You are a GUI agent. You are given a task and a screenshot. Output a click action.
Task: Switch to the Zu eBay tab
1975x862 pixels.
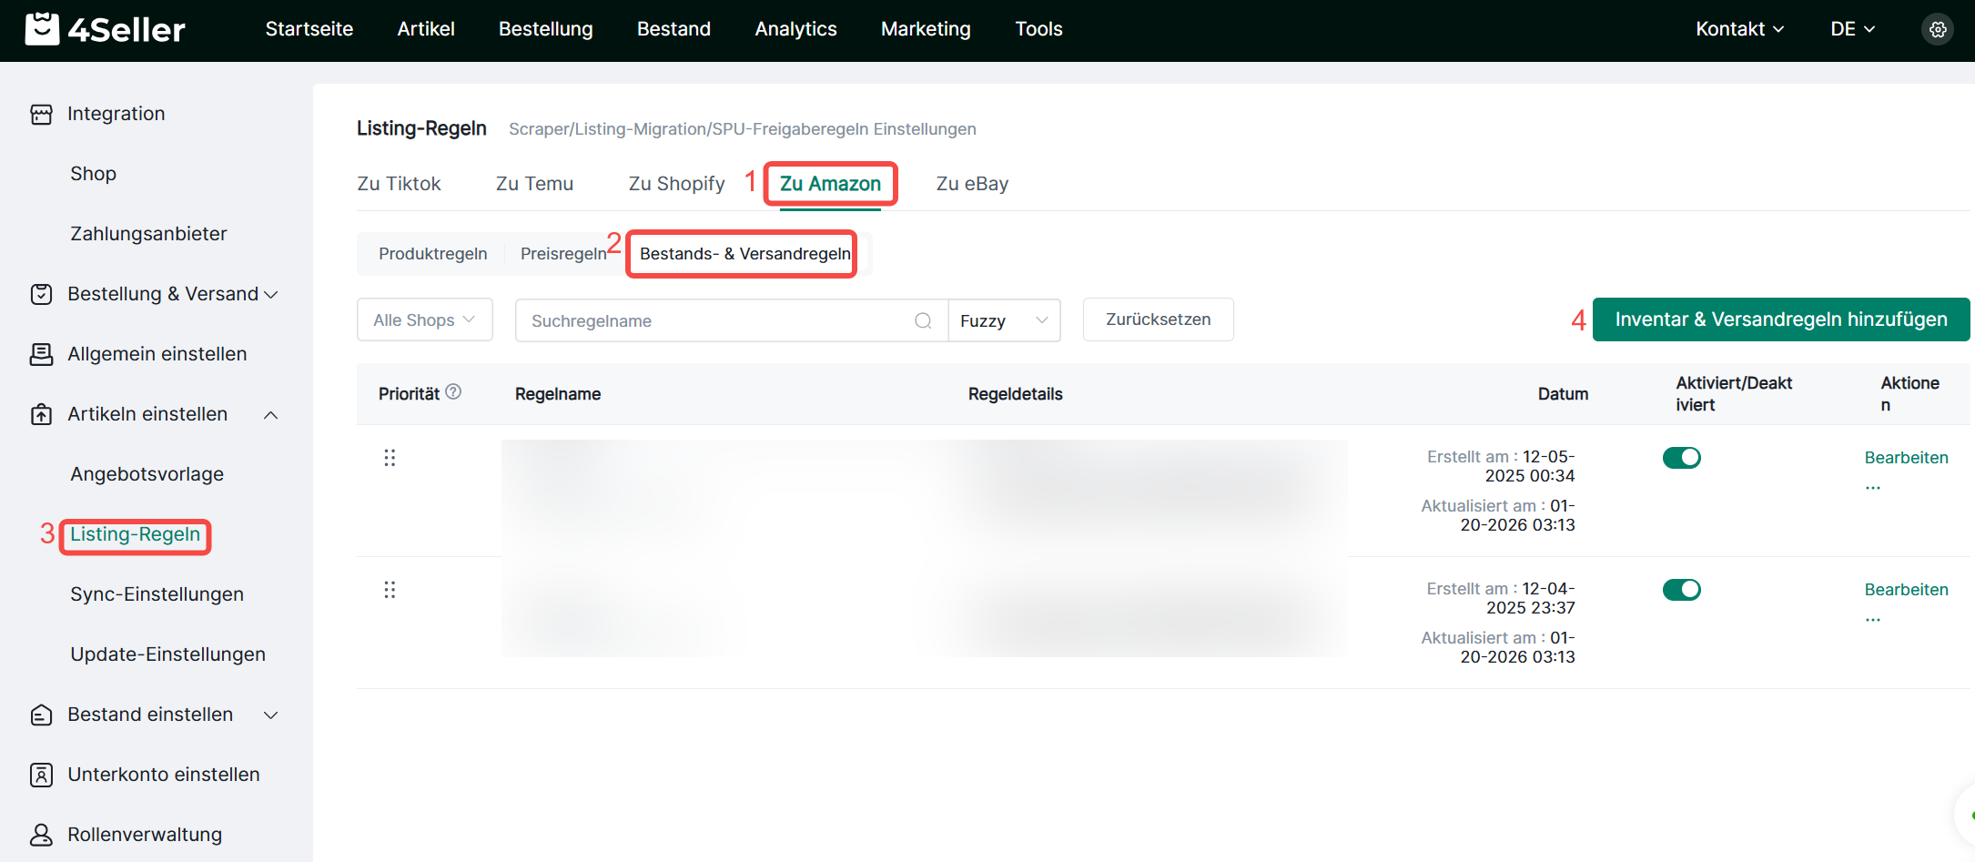pyautogui.click(x=972, y=184)
